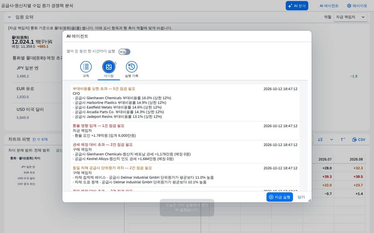Click the +23.7 cell in the table
Image resolution: width=374 pixels, height=233 pixels.
[357, 185]
